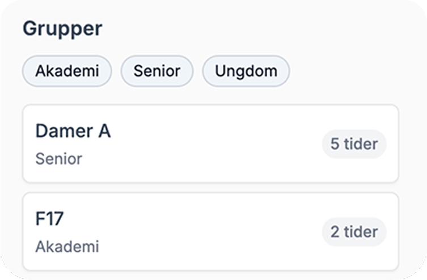The height and width of the screenshot is (280, 427).
Task: View the two times for F17
Action: (354, 232)
